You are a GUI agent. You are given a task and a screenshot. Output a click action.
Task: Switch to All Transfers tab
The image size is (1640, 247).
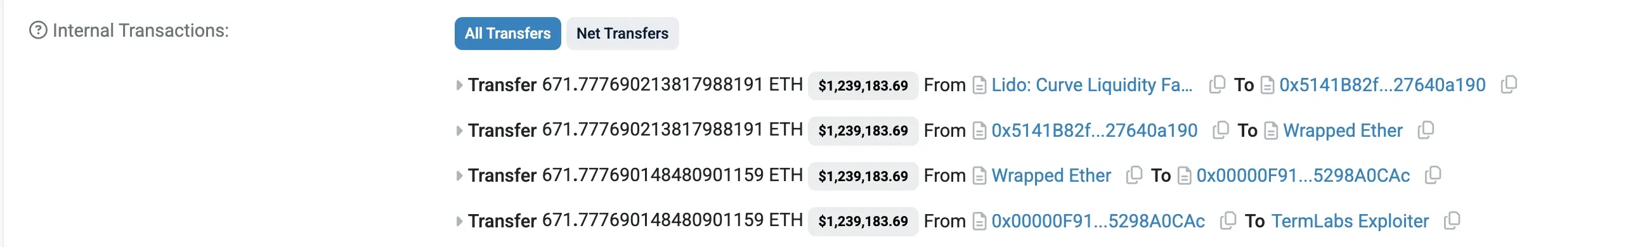pyautogui.click(x=507, y=33)
